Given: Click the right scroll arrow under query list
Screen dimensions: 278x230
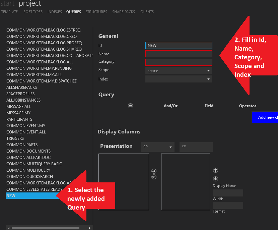Looking at the screenshot, I should point(89,227).
